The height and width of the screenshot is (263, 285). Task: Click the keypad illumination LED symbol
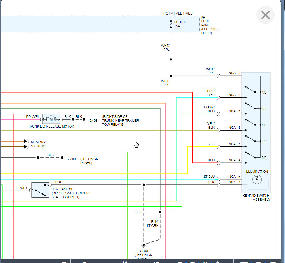(257, 179)
